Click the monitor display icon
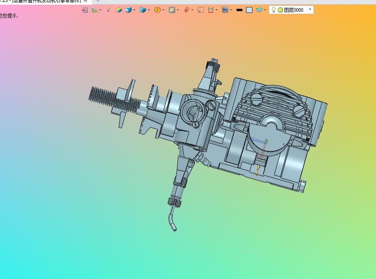Image resolution: width=376 pixels, height=279 pixels. (225, 10)
